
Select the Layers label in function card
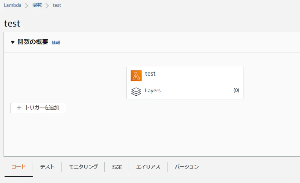coord(153,91)
